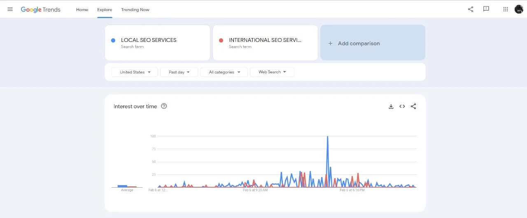This screenshot has width=527, height=218.
Task: Share via the top bar share icon
Action: [x=471, y=9]
